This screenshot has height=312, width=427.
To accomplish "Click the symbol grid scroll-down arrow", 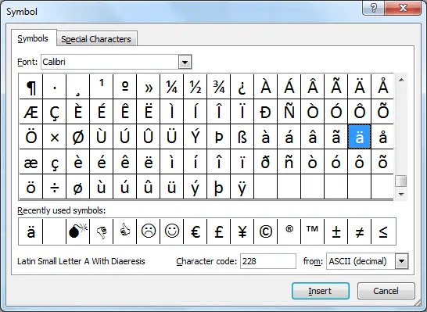I will [401, 194].
